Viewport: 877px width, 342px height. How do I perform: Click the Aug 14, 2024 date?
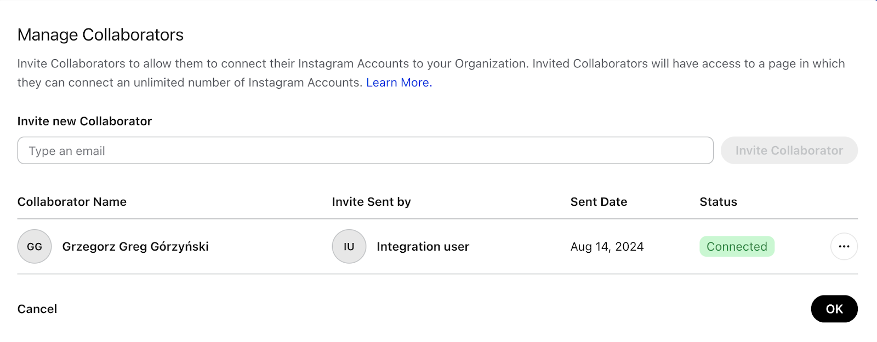point(607,247)
